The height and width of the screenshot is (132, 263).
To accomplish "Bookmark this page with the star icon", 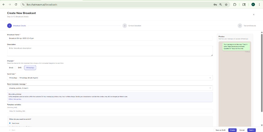I will (226, 5).
